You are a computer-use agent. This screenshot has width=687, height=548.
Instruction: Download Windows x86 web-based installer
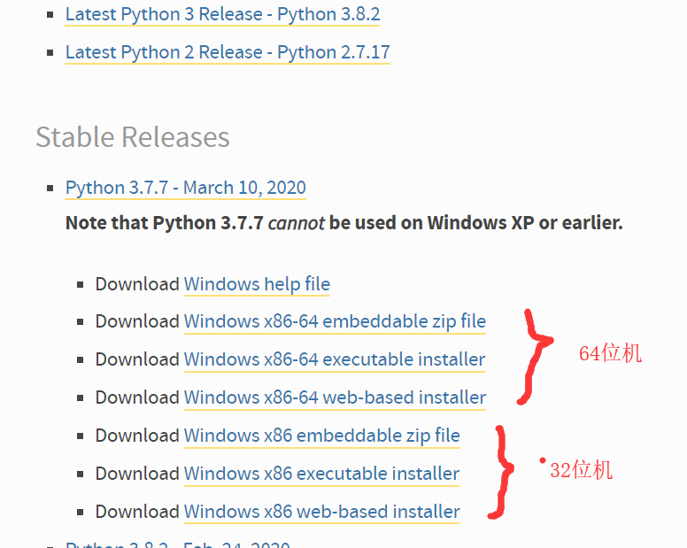(322, 512)
